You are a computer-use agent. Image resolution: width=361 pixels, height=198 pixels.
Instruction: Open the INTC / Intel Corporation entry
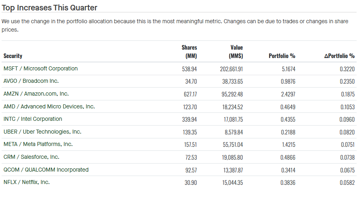click(33, 119)
